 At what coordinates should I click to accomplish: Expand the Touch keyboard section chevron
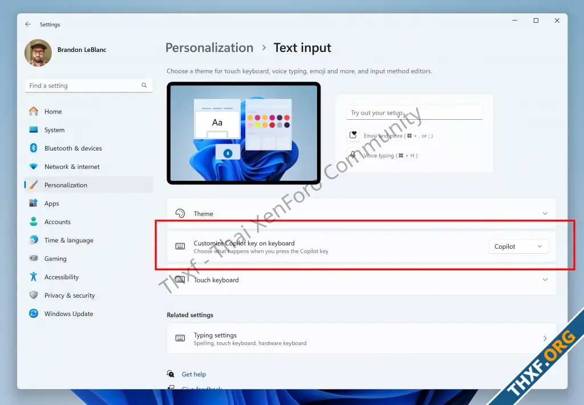(545, 280)
